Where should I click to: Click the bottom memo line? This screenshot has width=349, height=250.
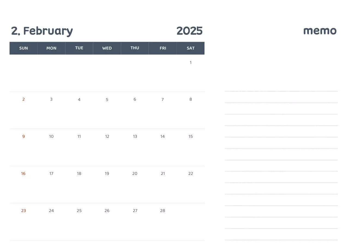pyautogui.click(x=281, y=240)
